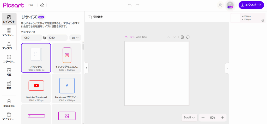The height and width of the screenshot is (124, 267).
Task: Click the blank white canvas page
Action: click(157, 73)
